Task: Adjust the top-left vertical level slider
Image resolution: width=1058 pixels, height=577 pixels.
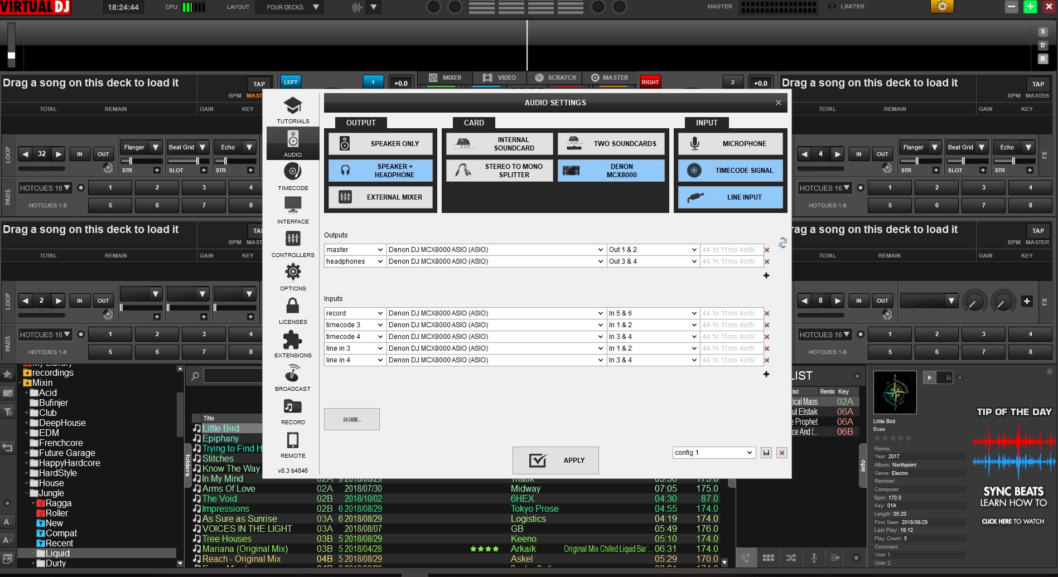Action: point(11,45)
